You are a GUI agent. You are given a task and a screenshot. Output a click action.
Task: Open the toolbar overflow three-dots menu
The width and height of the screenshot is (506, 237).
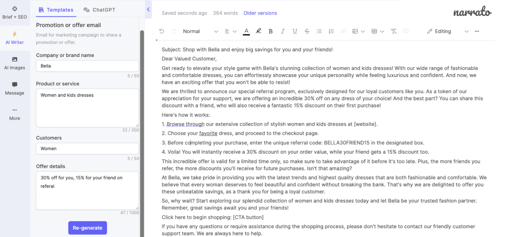477,31
